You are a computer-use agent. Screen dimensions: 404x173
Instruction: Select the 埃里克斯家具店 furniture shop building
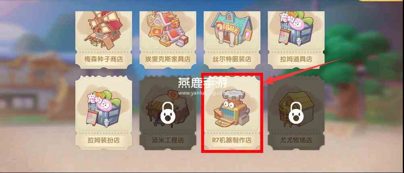pyautogui.click(x=167, y=29)
